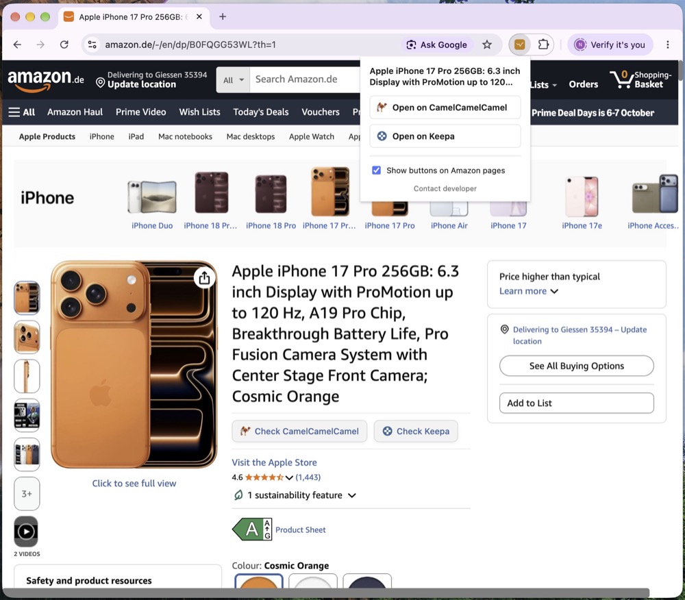Open Prime Video in navigation
The image size is (685, 600).
click(140, 112)
